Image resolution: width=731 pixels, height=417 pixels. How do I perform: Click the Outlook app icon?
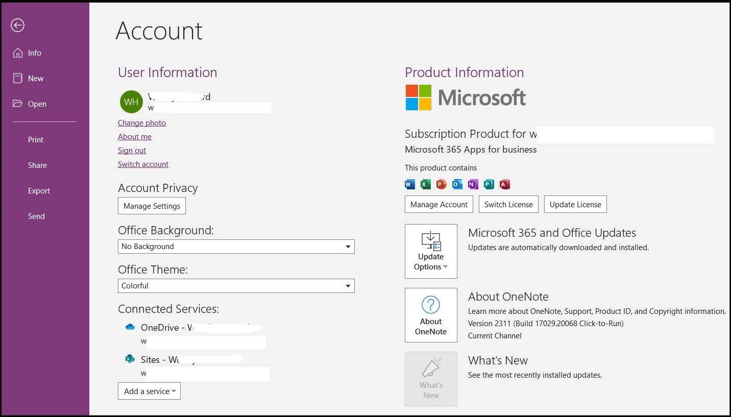[x=457, y=184]
